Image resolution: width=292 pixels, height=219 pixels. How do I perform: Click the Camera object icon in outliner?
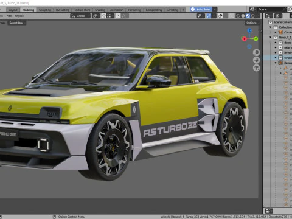pyautogui.click(x=280, y=32)
